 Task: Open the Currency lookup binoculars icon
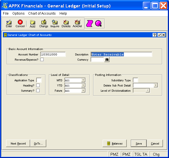107,59
